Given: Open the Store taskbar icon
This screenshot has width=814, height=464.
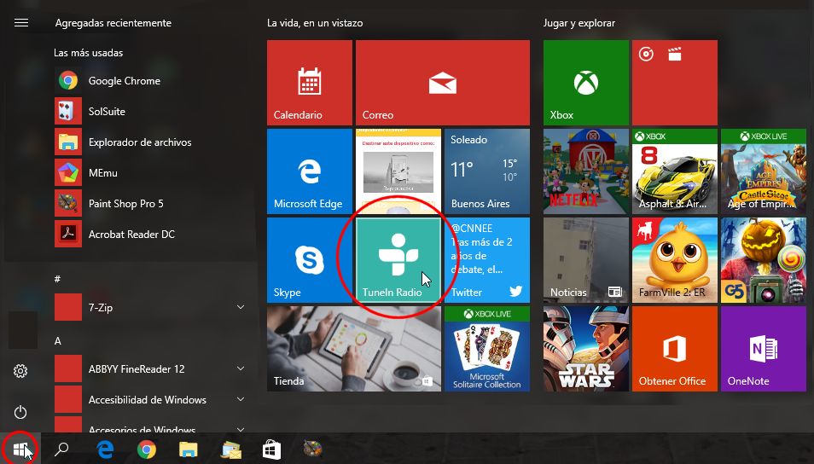Looking at the screenshot, I should coord(271,449).
